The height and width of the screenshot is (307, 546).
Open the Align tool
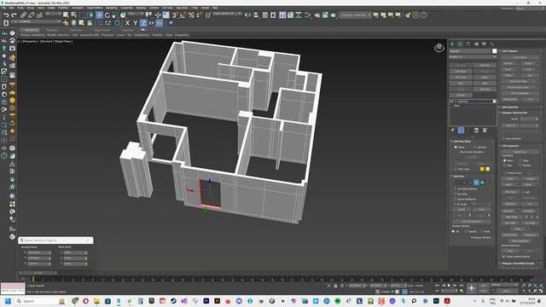[256, 15]
